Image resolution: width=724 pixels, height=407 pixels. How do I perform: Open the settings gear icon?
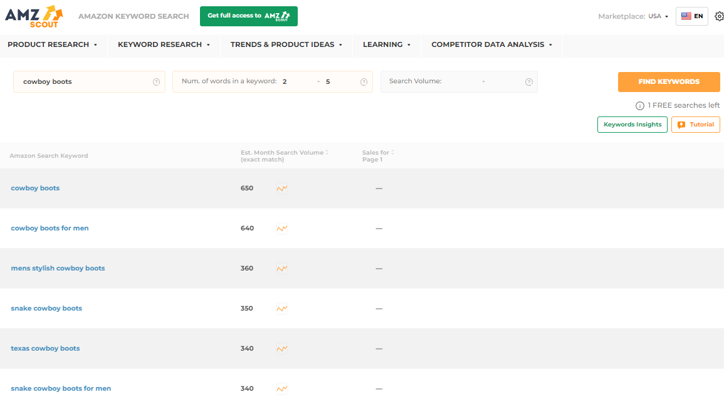[719, 16]
